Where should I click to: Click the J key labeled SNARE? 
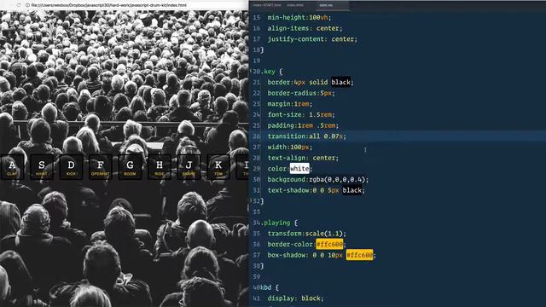[x=189, y=167]
